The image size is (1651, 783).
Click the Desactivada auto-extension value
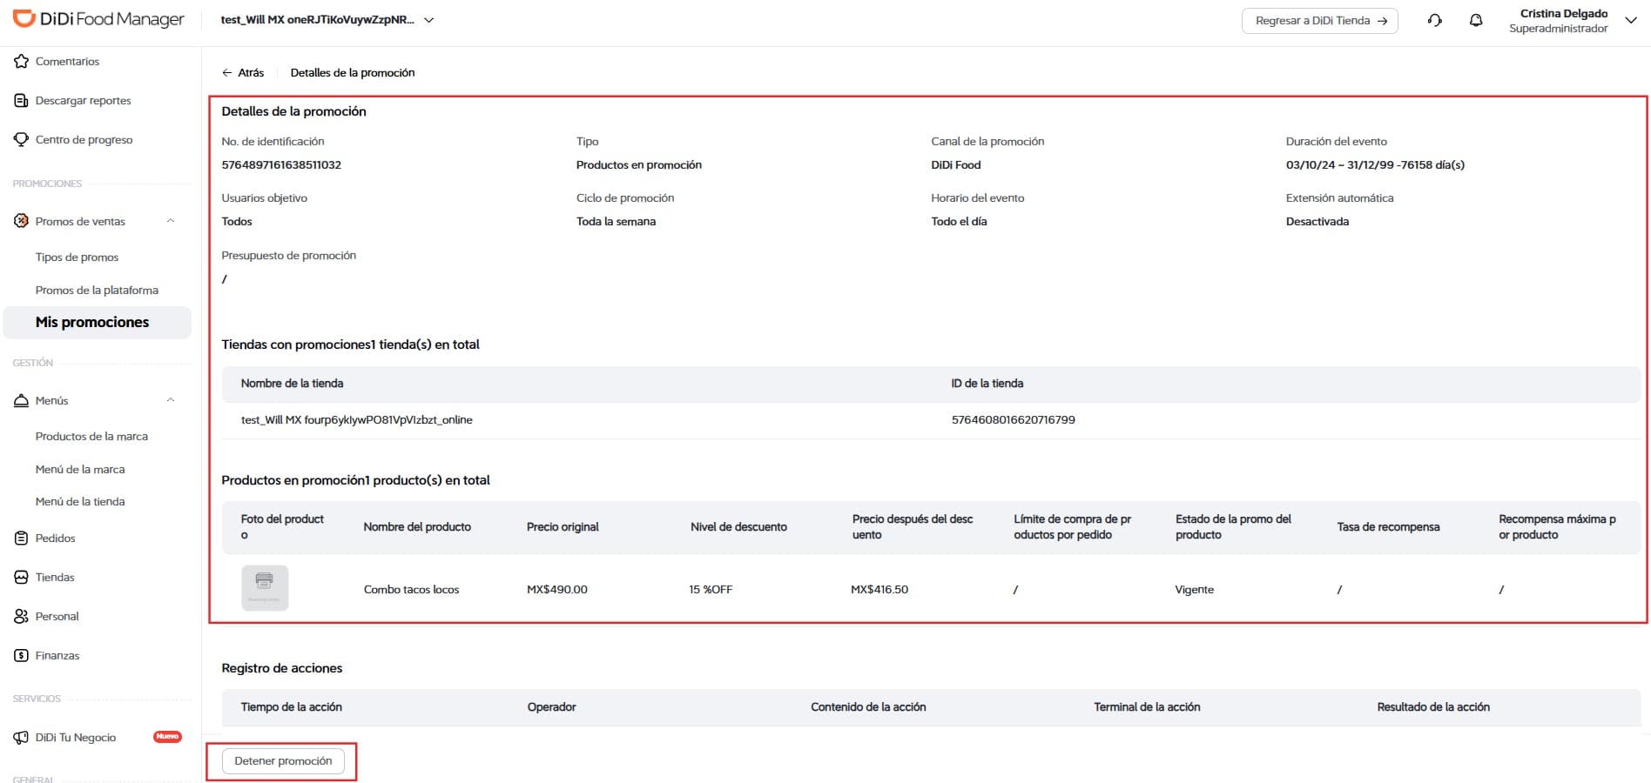point(1317,221)
